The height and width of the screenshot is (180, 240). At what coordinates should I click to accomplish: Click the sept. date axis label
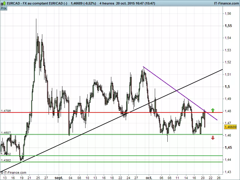pos(59,178)
